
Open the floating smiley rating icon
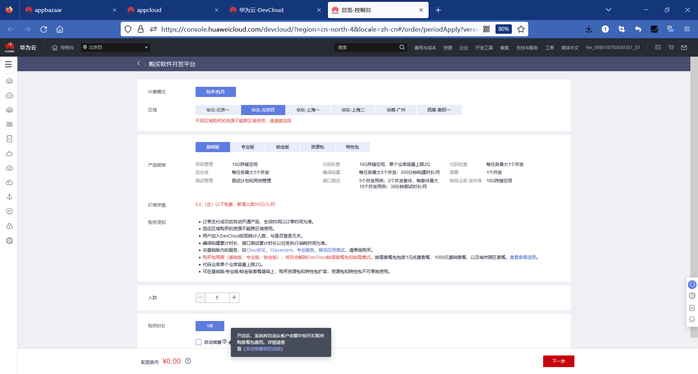coord(692,320)
